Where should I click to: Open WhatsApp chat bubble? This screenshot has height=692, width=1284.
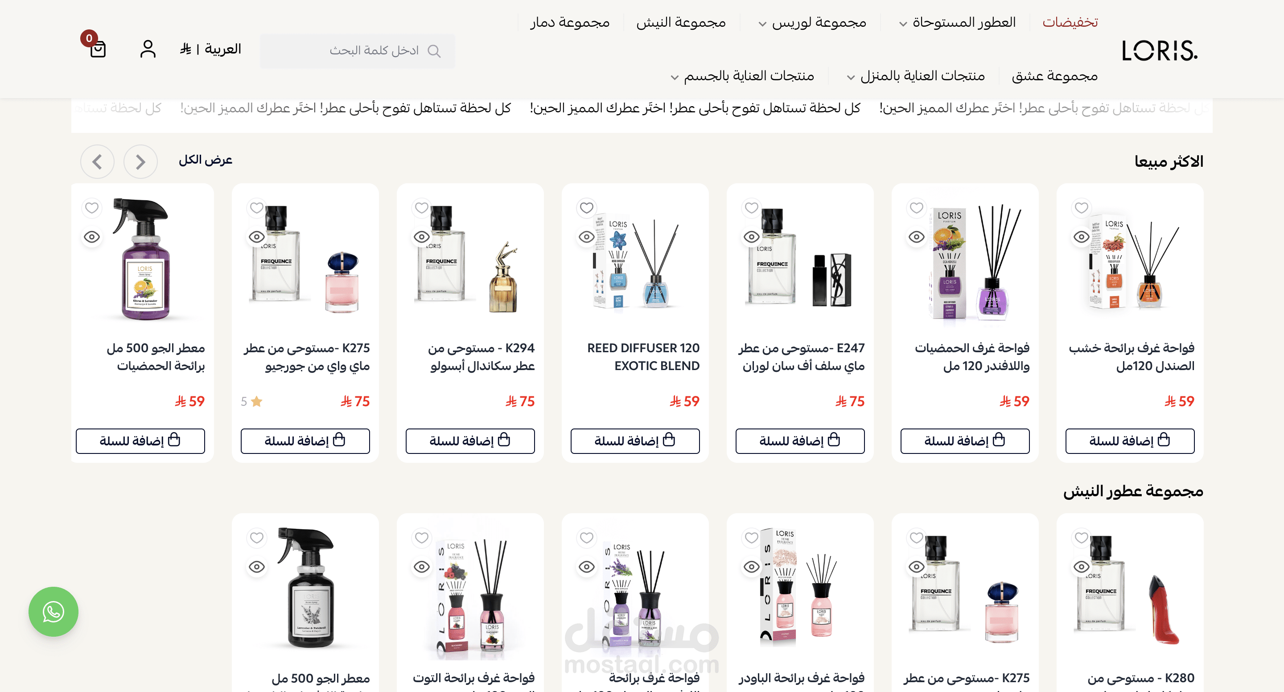tap(53, 611)
